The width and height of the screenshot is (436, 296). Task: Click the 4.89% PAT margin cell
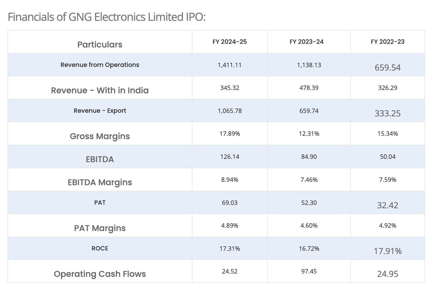coord(230,225)
